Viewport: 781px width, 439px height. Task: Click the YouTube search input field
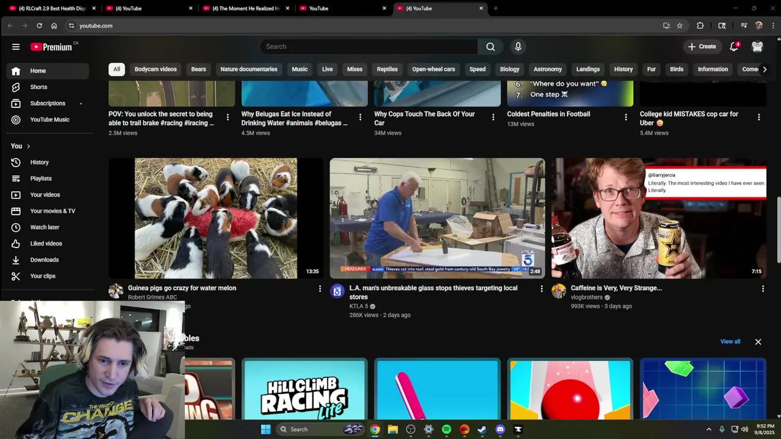(369, 46)
